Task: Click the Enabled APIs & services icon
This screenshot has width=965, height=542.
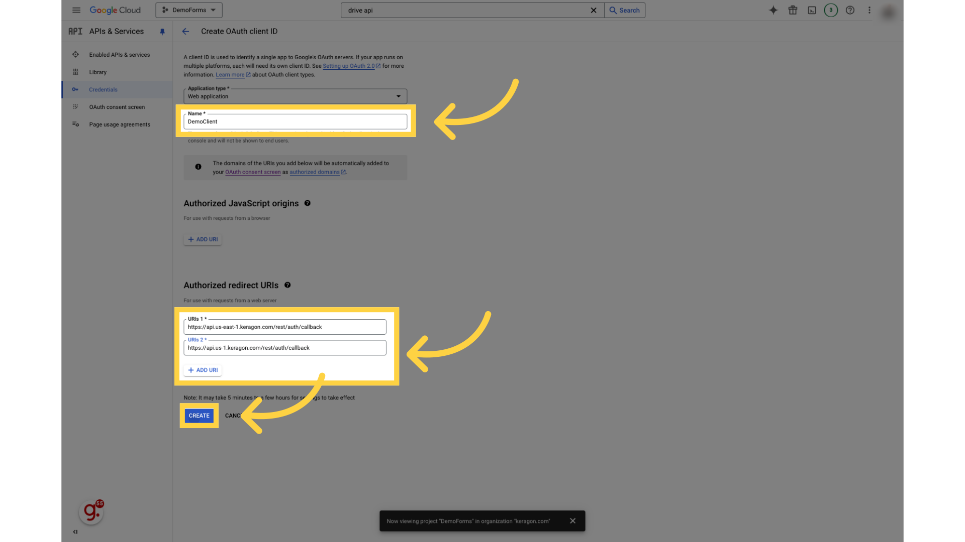Action: tap(75, 54)
